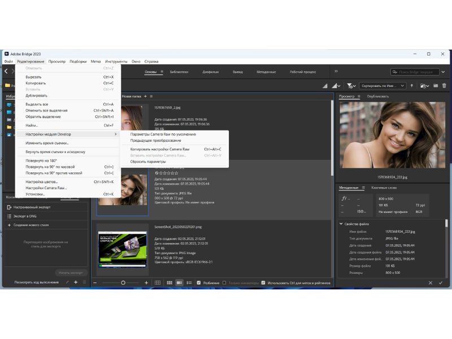Screen dimensions: 452x339
Task: Click the minus icon to zoom thumbnails out
Action: coord(95,282)
